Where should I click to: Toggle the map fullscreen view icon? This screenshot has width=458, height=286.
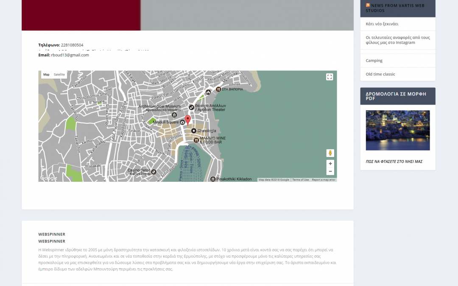tap(330, 77)
